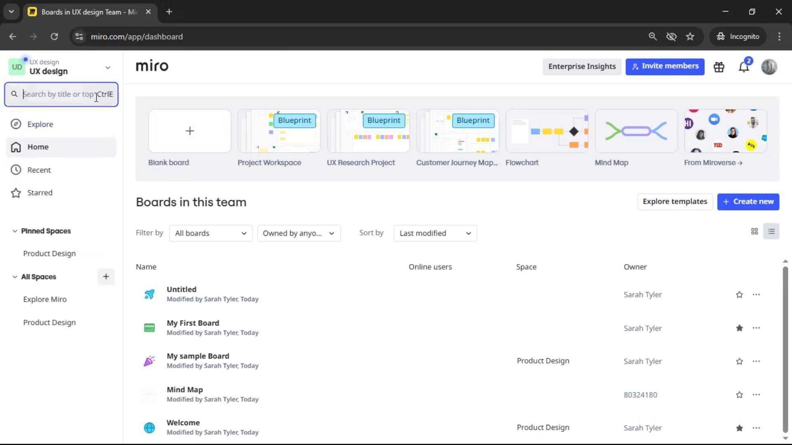Unstar the My First Board
Viewport: 792px width, 445px height.
(739, 328)
